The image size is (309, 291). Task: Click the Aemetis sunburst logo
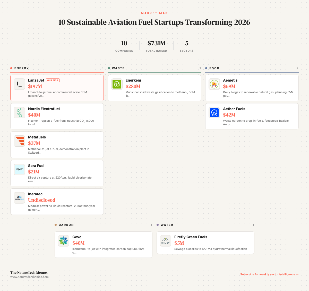[x=214, y=84]
